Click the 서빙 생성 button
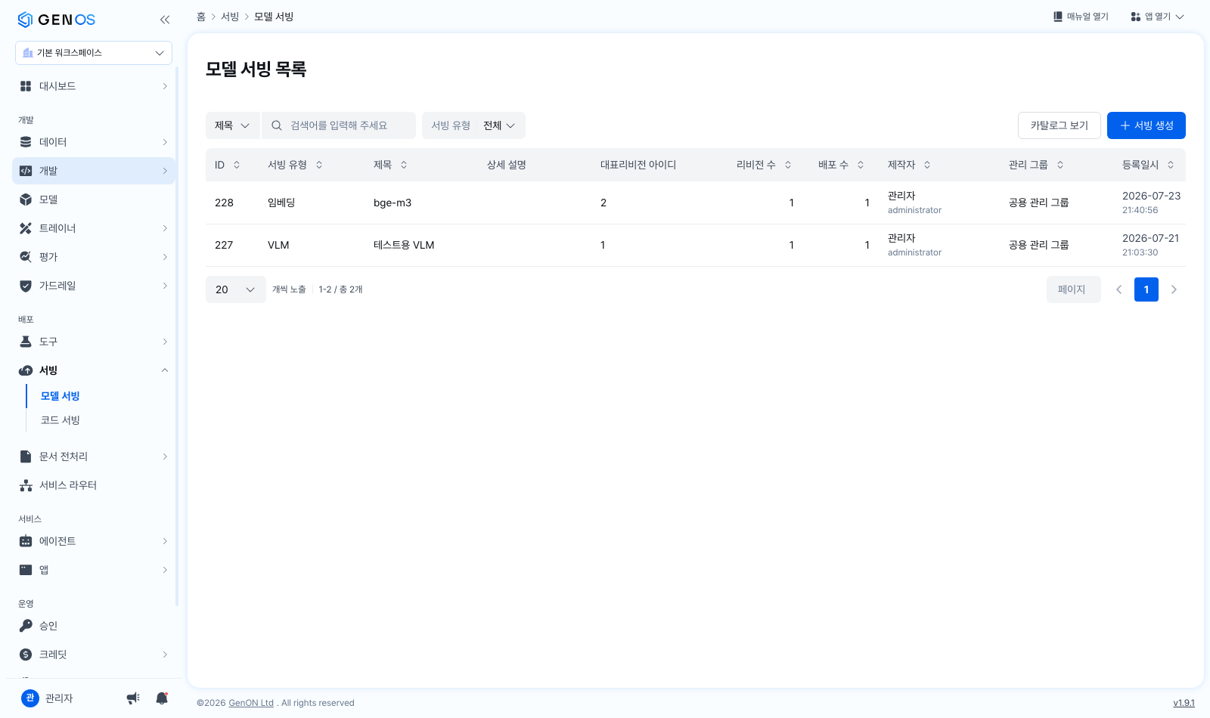This screenshot has width=1210, height=718. coord(1146,125)
